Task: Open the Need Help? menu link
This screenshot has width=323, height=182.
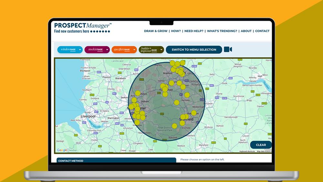Action: tap(194, 31)
